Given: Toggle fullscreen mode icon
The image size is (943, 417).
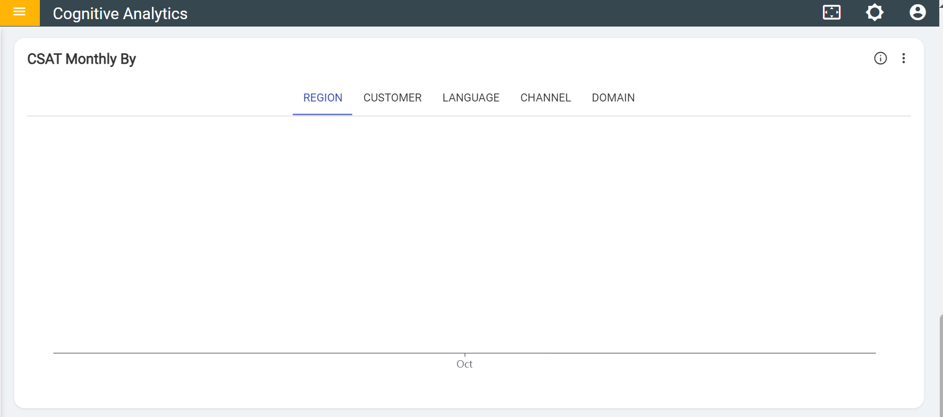Looking at the screenshot, I should tap(831, 12).
